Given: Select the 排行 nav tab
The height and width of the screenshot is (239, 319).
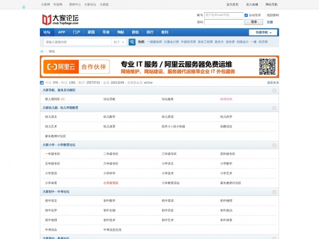Looking at the screenshot, I should coord(150,32).
